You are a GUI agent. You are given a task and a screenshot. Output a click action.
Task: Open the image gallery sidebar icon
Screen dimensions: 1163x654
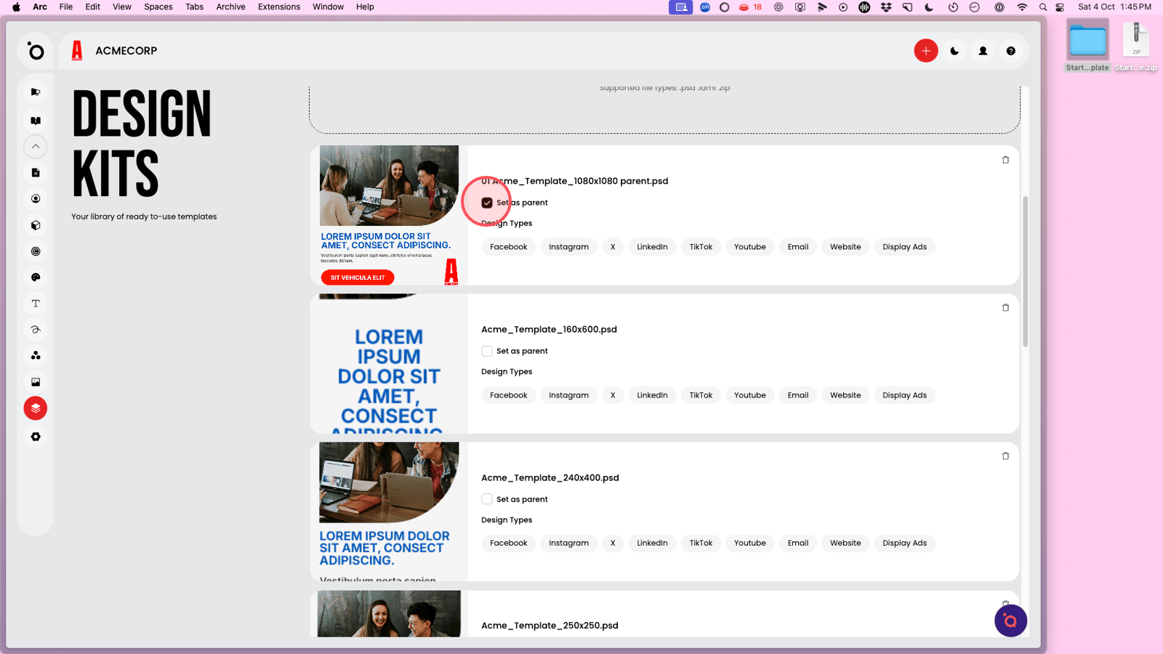(36, 382)
